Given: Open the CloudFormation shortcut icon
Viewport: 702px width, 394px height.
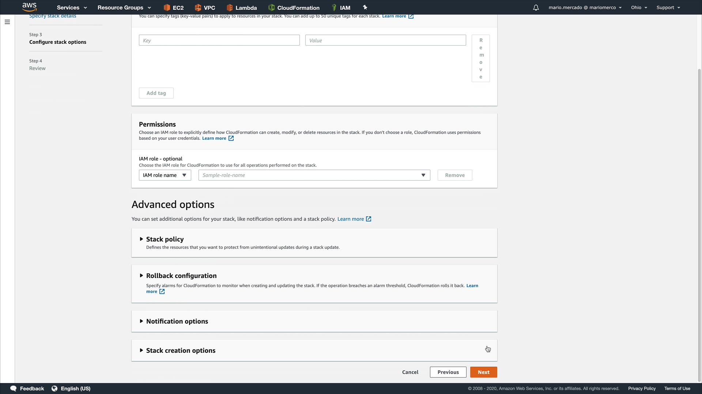Looking at the screenshot, I should pyautogui.click(x=271, y=8).
